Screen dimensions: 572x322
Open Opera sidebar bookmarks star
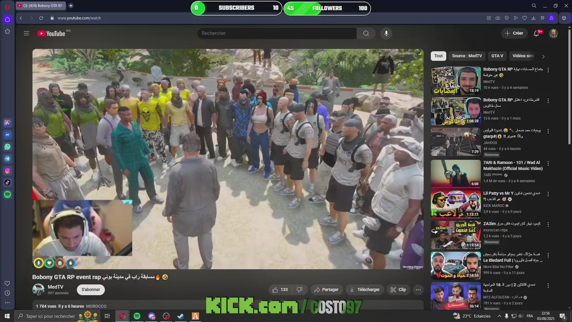pos(7,31)
